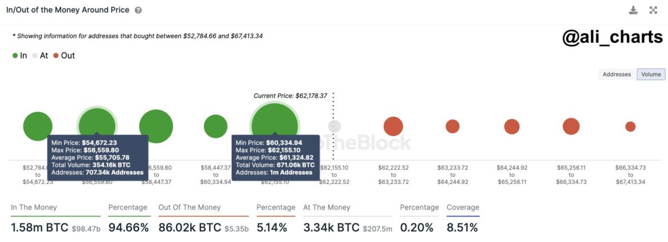
Task: Select the small red bubble at $66,334.73
Action: tap(630, 126)
